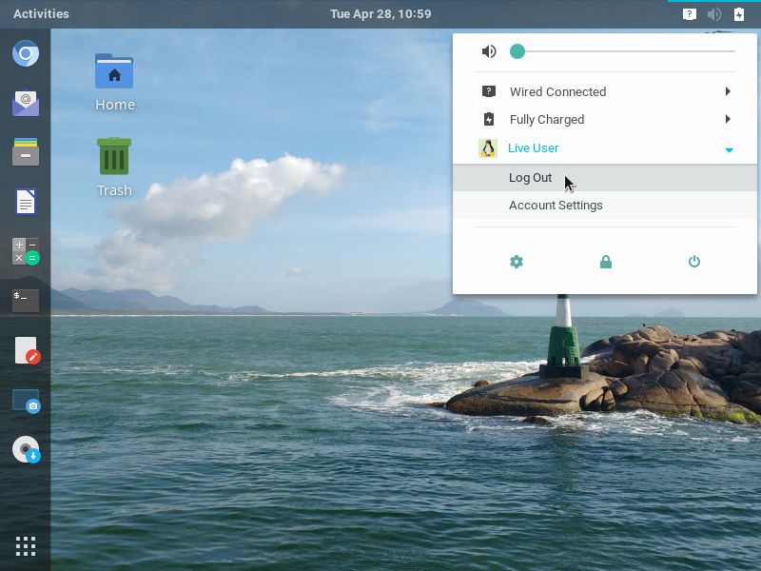Open the document viewer icon in dock
The image size is (761, 571).
pyautogui.click(x=26, y=202)
